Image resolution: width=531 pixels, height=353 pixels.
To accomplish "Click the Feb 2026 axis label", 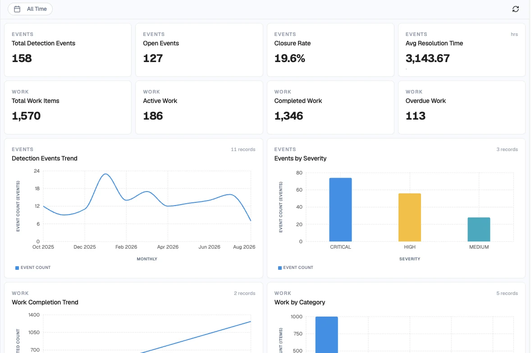I will tap(126, 247).
